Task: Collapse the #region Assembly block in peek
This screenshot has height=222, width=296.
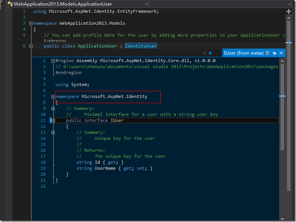Action: [53, 61]
